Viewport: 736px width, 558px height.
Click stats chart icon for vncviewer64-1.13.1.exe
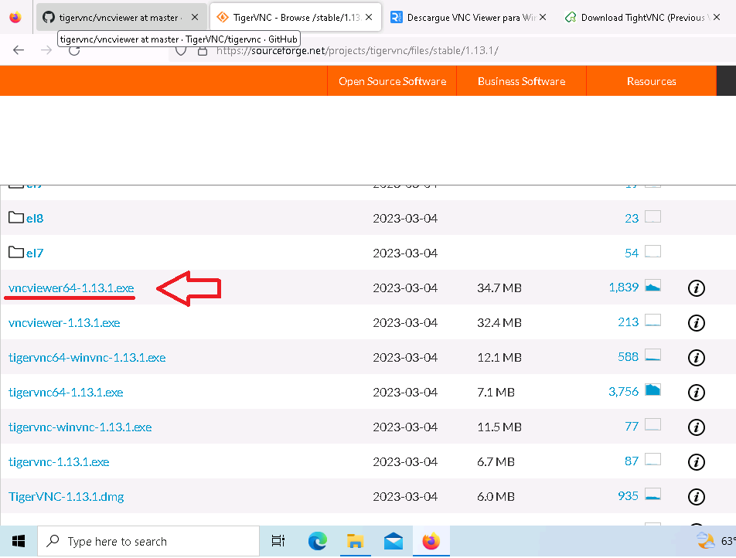click(x=653, y=286)
